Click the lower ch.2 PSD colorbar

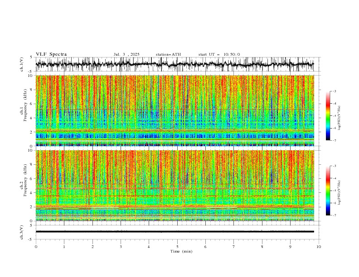click(x=328, y=191)
